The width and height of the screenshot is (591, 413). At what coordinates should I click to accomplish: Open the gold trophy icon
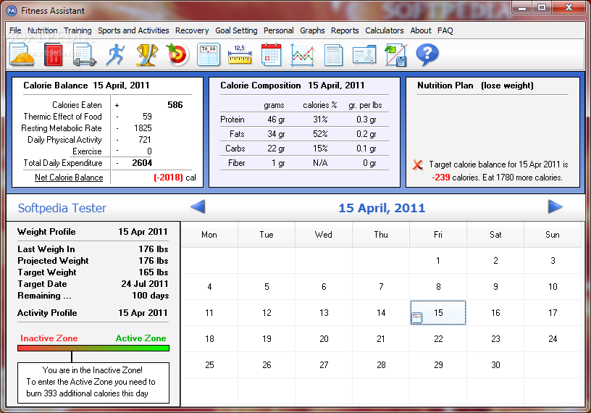coord(146,55)
